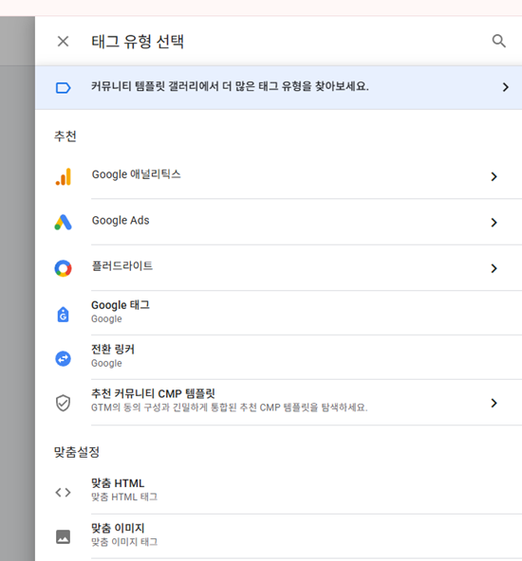Expand 플러드라이트 via its chevron arrow
Screen dimensions: 522x561
(494, 268)
